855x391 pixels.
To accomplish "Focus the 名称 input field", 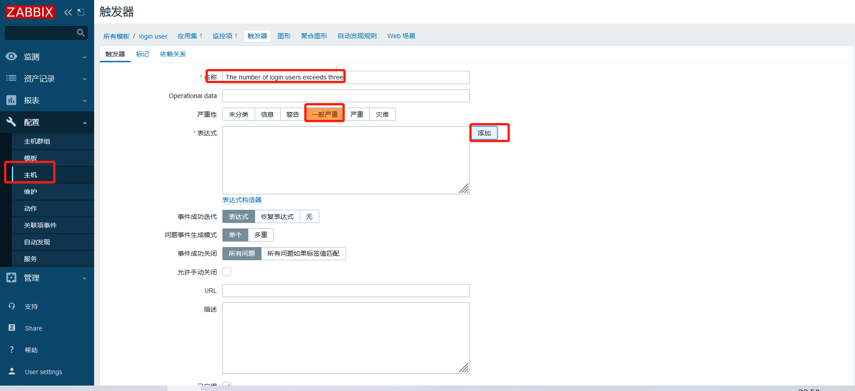I will tap(346, 77).
